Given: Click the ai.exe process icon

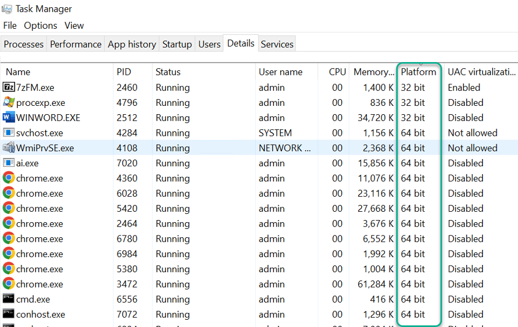Looking at the screenshot, I should click(x=9, y=163).
